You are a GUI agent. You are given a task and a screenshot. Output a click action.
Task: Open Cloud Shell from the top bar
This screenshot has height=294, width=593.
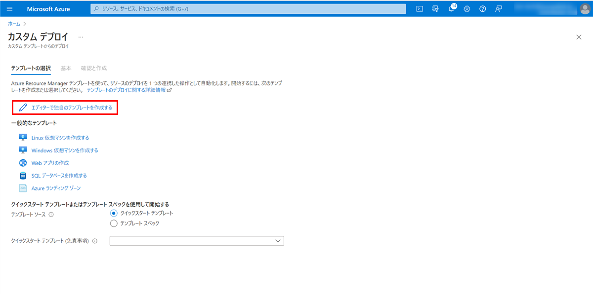click(420, 9)
